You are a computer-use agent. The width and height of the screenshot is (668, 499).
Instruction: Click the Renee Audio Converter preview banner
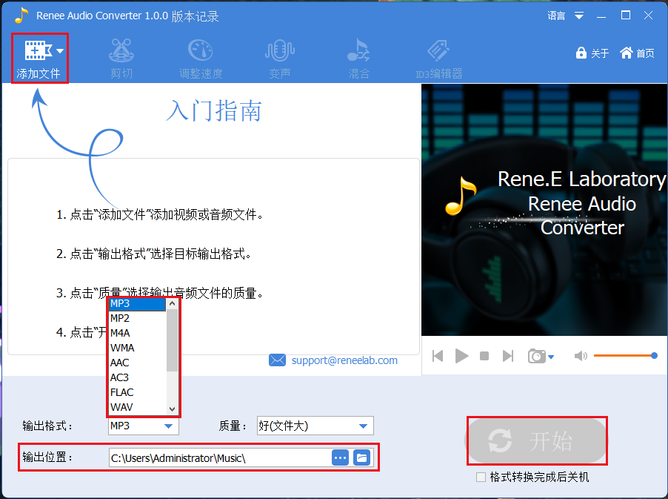(x=544, y=210)
